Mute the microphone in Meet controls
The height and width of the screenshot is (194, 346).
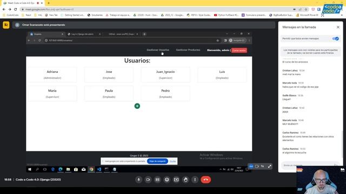point(138,179)
